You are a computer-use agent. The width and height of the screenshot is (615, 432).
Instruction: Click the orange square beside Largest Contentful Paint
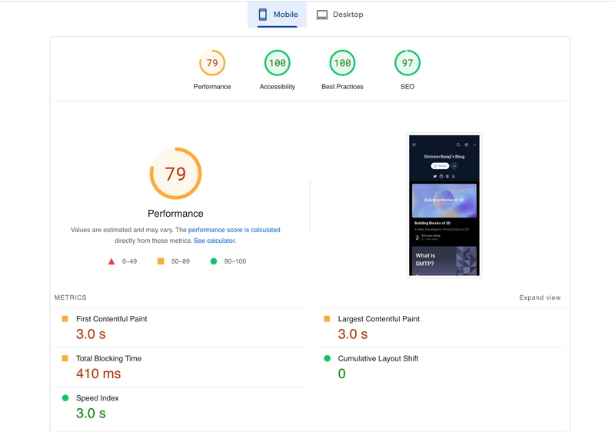tap(327, 319)
